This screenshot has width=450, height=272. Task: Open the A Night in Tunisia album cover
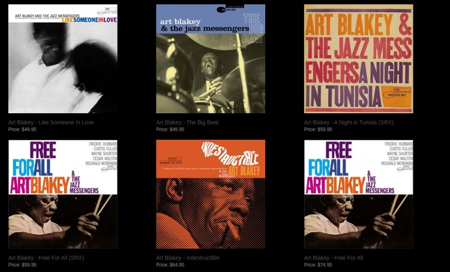358,59
